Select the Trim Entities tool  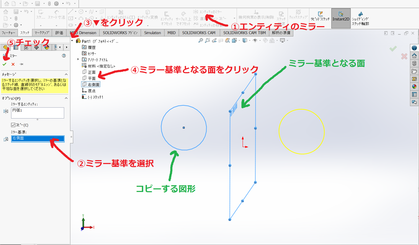[121, 14]
